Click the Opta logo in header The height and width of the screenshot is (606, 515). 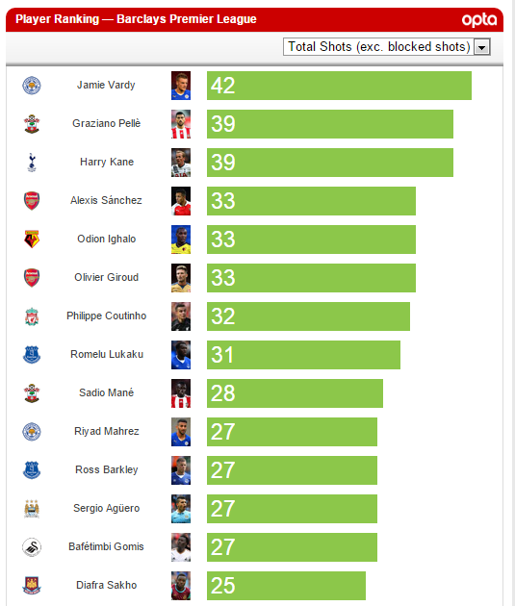tap(479, 19)
